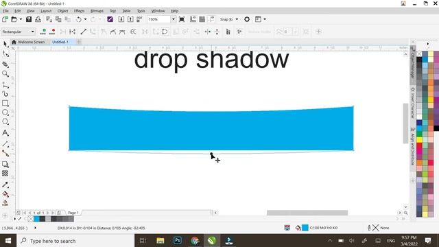This screenshot has width=439, height=247.
Task: Click the Full-screen preview icon
Action: [x=182, y=19]
